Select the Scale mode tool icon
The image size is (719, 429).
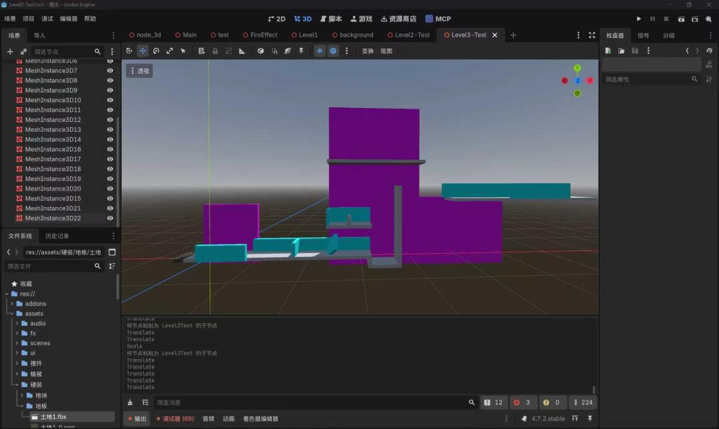pyautogui.click(x=170, y=51)
